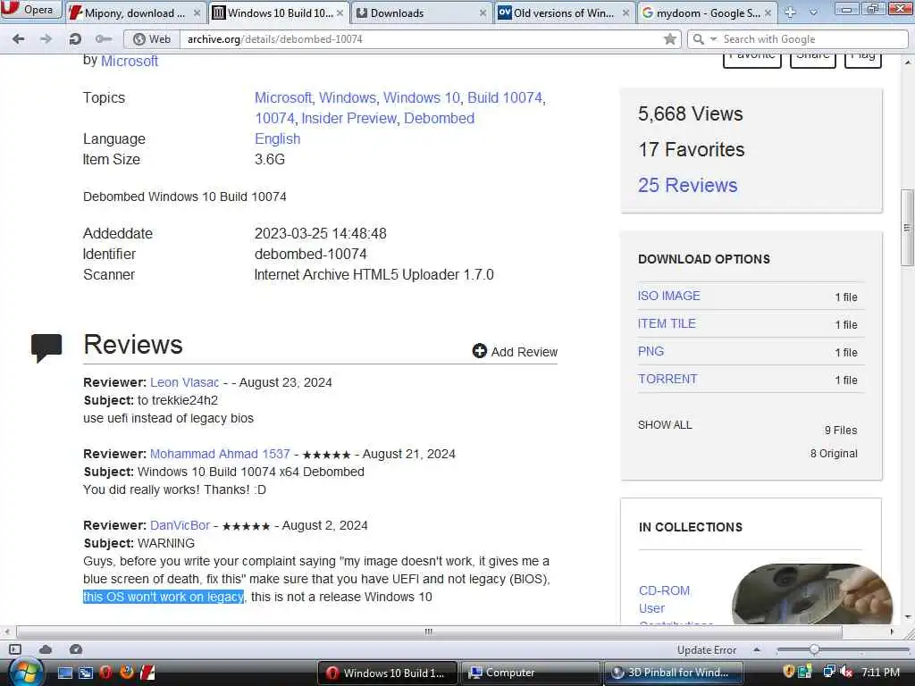Screen dimensions: 915x686
Task: Open the Build 10074 topic link
Action: (x=505, y=98)
